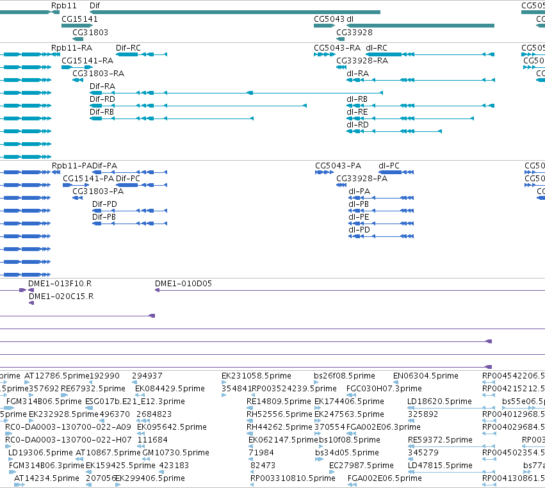
Task: Click the CG31803-RA transcript label
Action: (x=98, y=74)
